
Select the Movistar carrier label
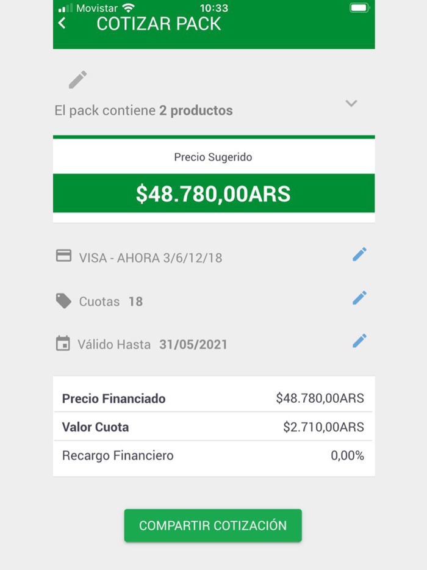pyautogui.click(x=95, y=9)
